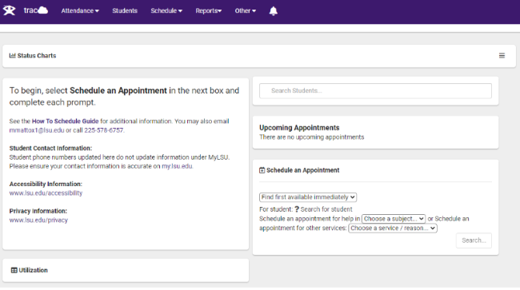Image resolution: width=520 pixels, height=290 pixels.
Task: Click the 'Accessibility Information:' heading
Action: coord(46,184)
